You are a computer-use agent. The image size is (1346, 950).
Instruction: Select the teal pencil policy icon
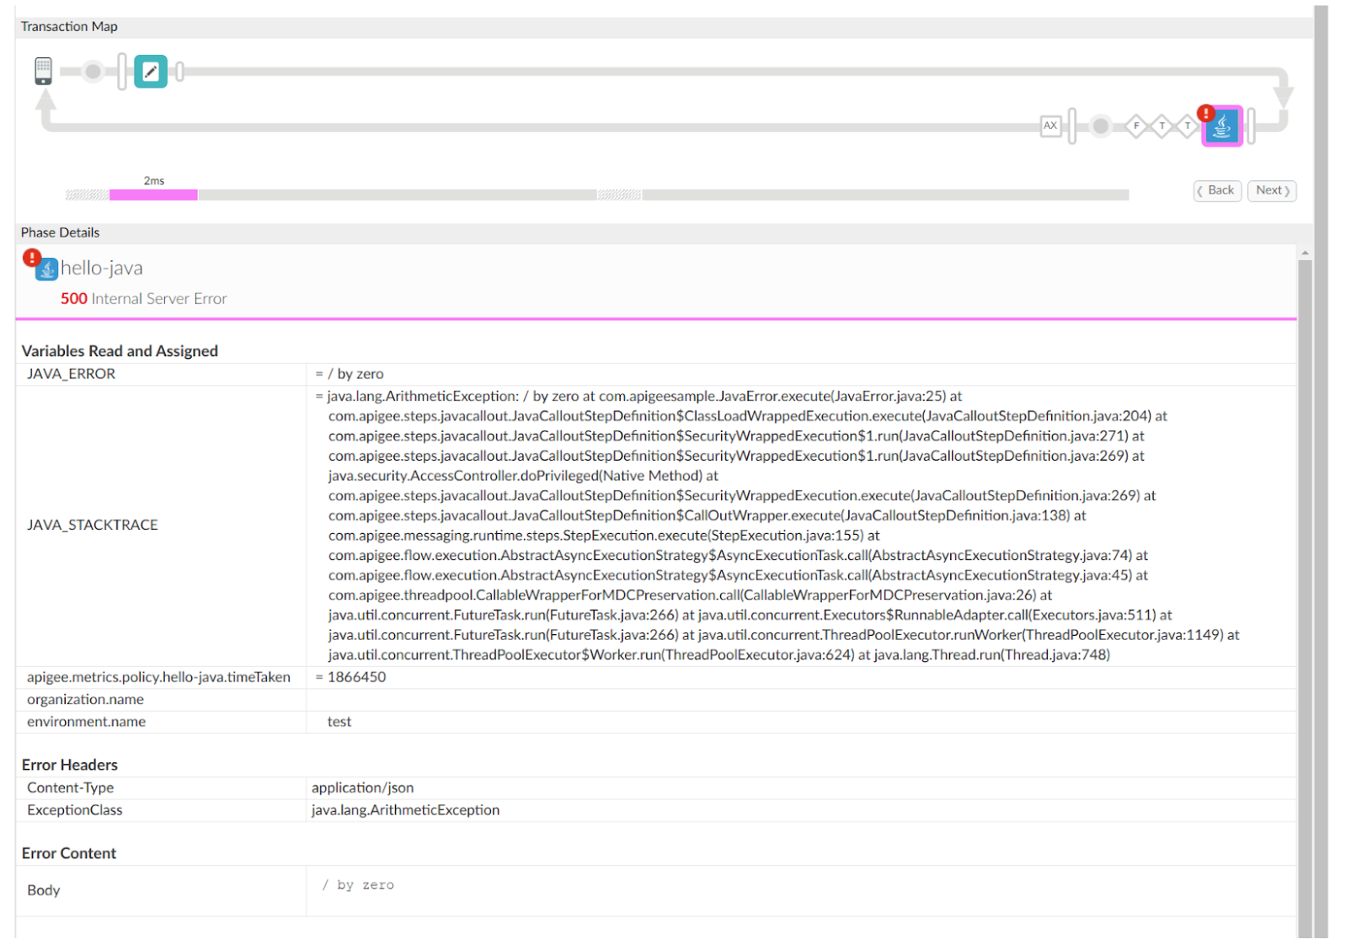point(151,72)
